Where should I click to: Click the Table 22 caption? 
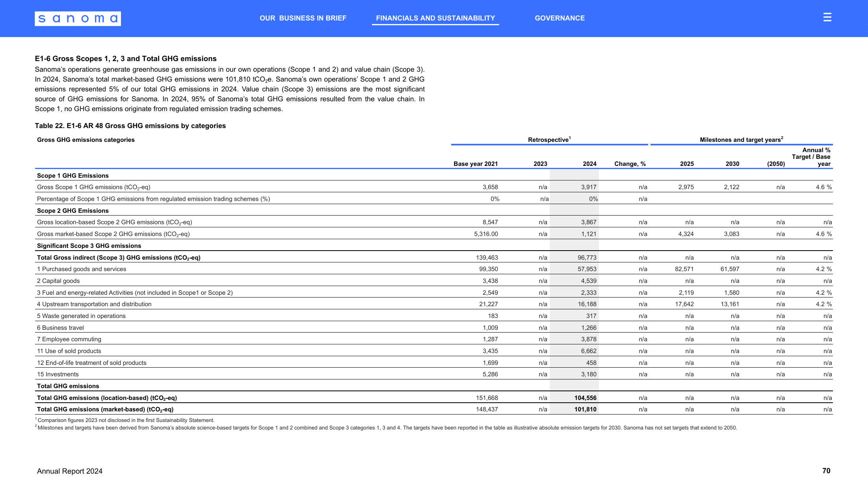pos(130,126)
